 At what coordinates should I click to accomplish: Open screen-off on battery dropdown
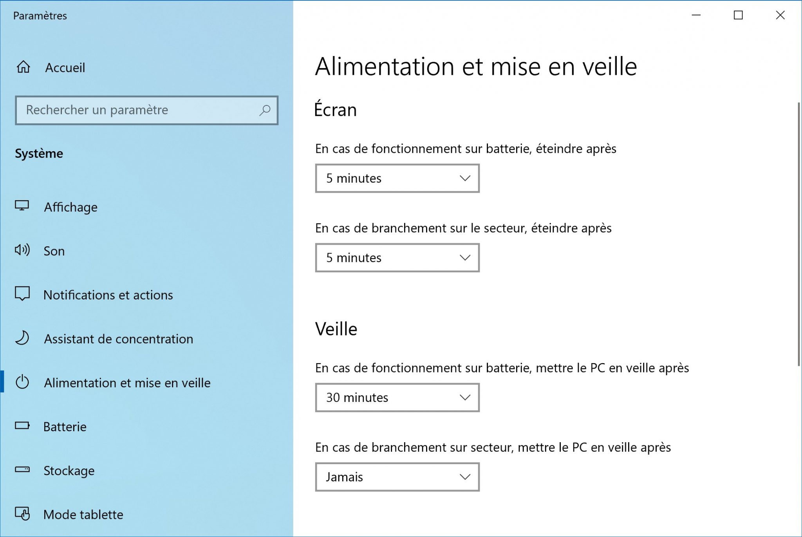pyautogui.click(x=397, y=179)
